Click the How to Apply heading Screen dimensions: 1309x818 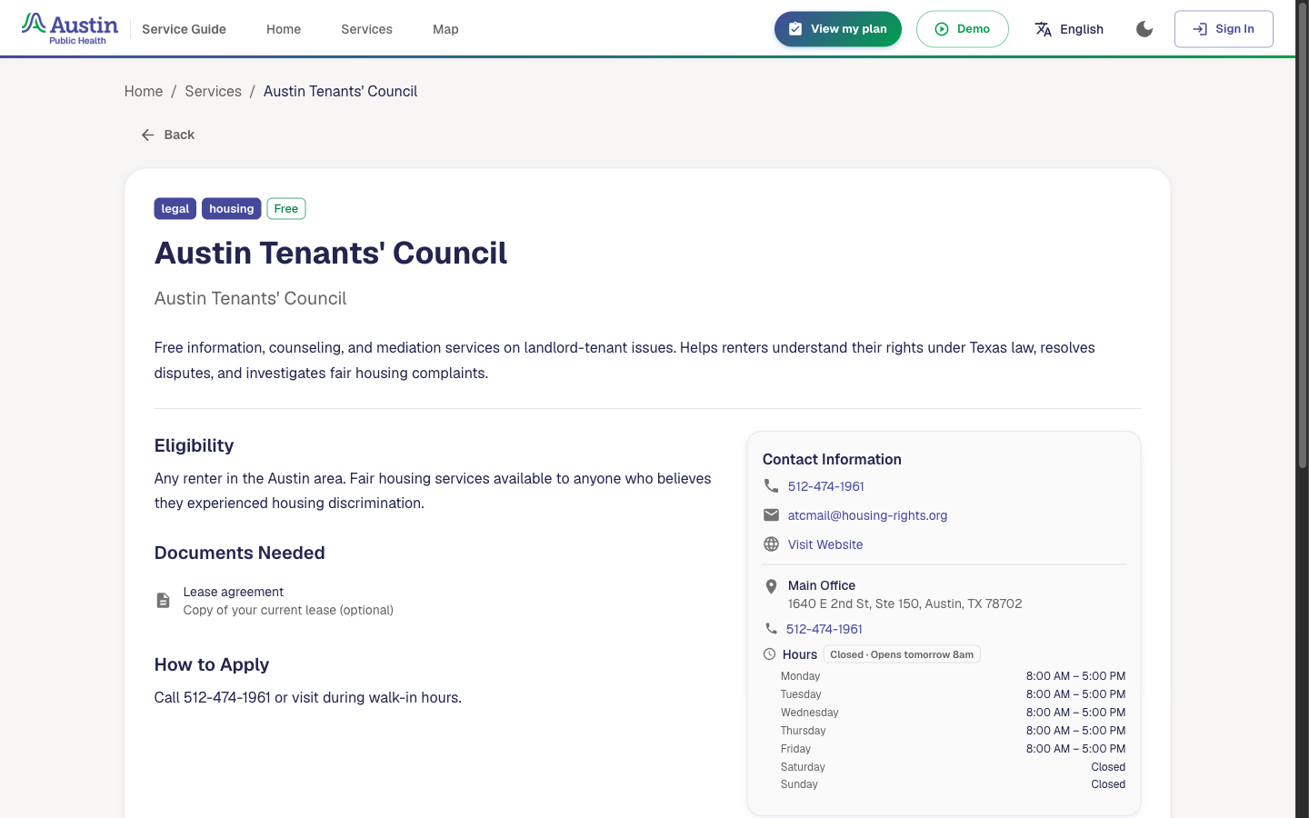click(x=212, y=664)
